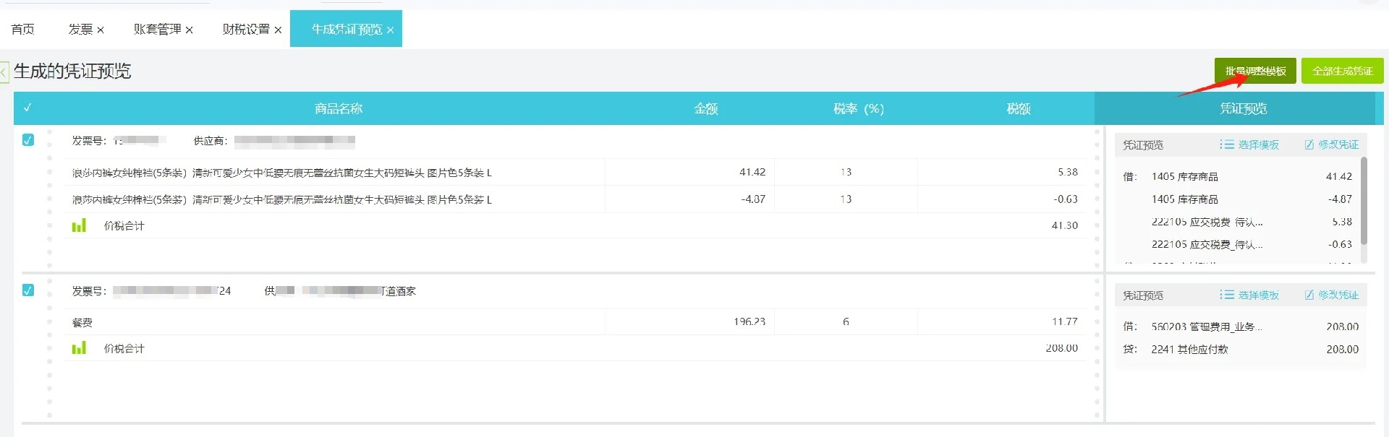Image resolution: width=1389 pixels, height=437 pixels.
Task: Click the edit icon beside second 修改凭证
Action: pyautogui.click(x=1309, y=295)
